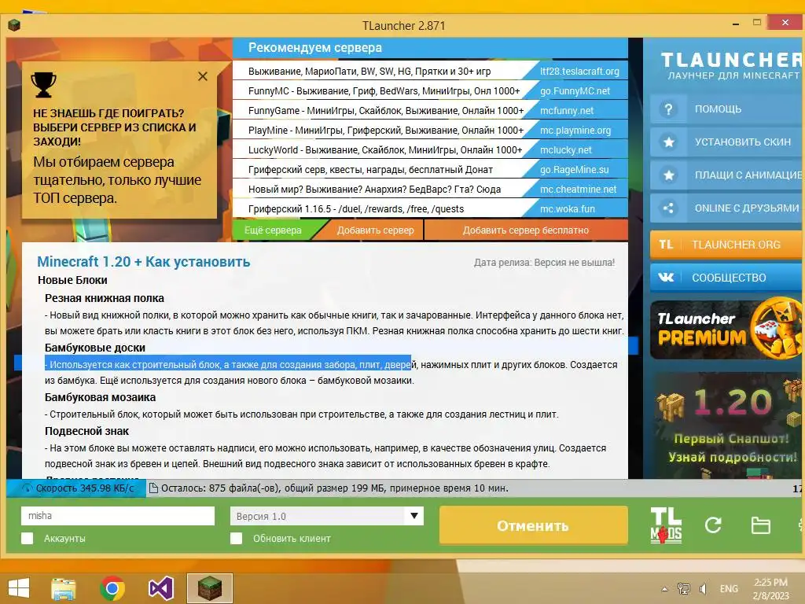The width and height of the screenshot is (805, 604).
Task: Click the Ещё сервера button
Action: point(273,230)
